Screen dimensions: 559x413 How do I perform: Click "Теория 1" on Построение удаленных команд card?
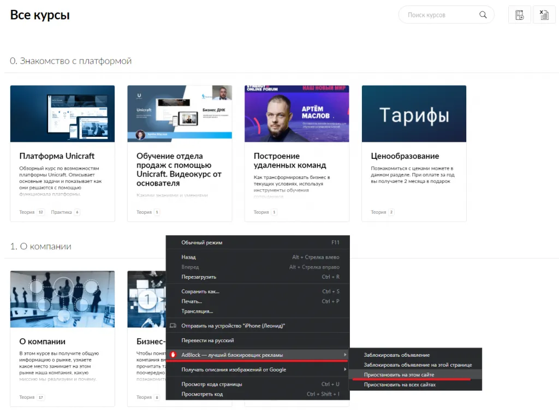(x=265, y=212)
